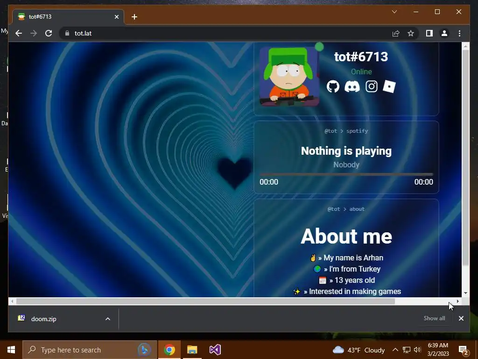Click the tot#6713 username heading
Viewport: 478px width, 359px height.
click(361, 57)
